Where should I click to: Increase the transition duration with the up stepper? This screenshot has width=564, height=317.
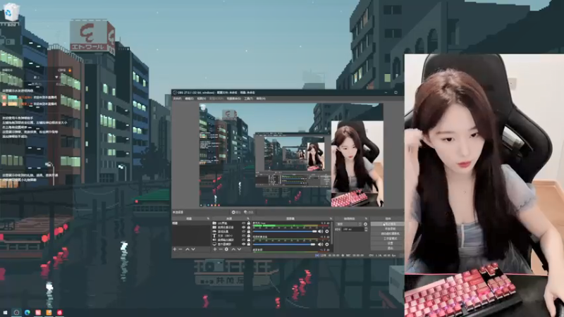point(366,228)
